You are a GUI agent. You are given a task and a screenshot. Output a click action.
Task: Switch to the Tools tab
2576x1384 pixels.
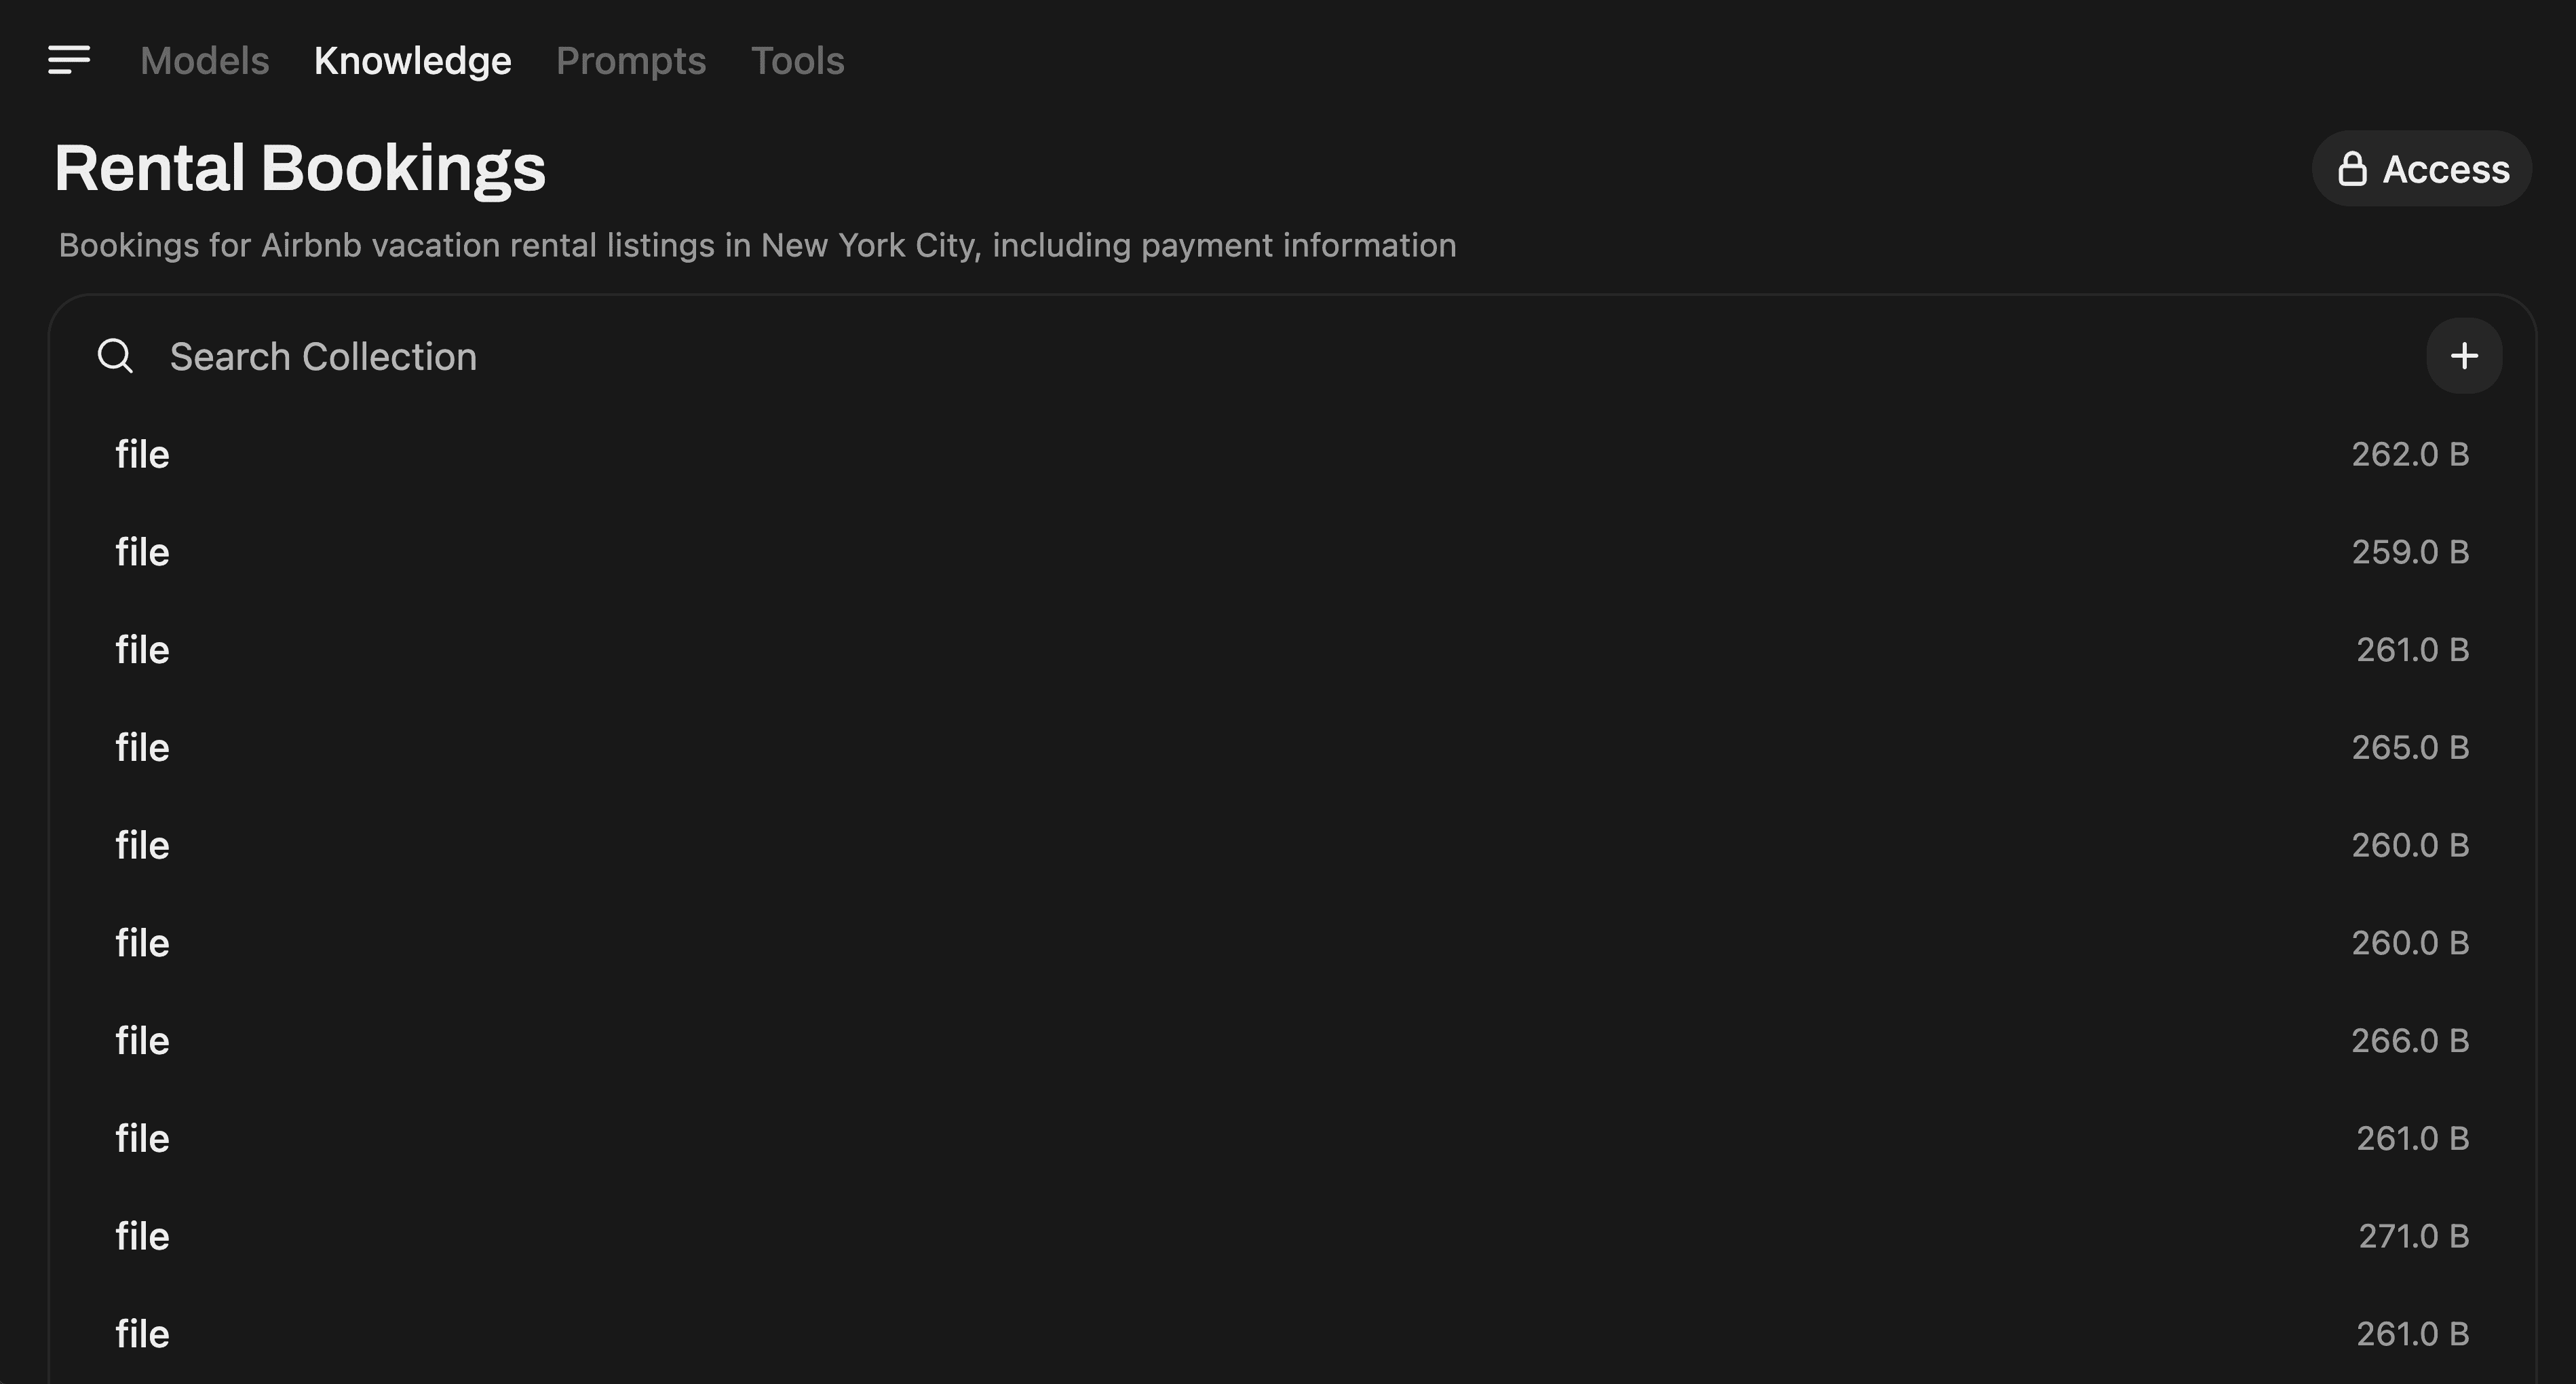tap(797, 61)
